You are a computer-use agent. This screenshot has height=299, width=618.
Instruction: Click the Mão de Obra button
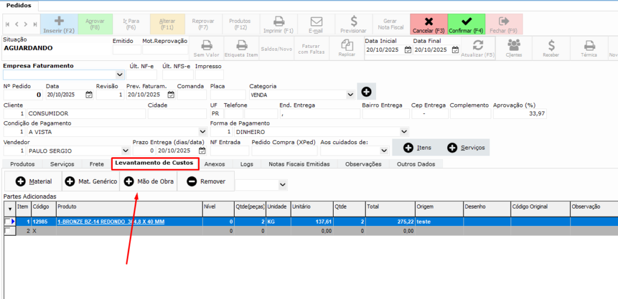[147, 181]
